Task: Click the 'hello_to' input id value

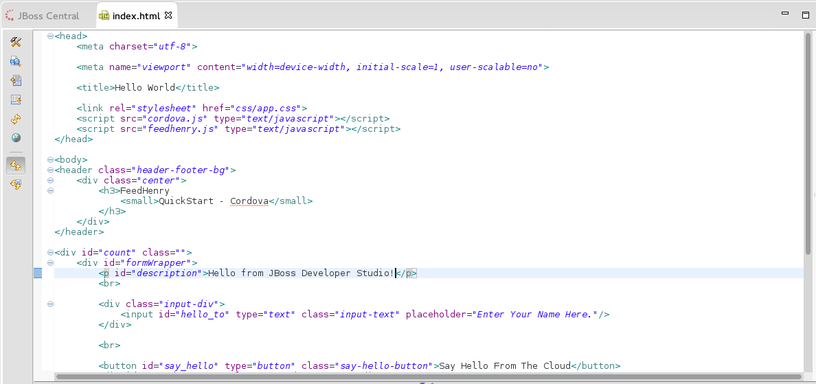Action: coord(203,315)
